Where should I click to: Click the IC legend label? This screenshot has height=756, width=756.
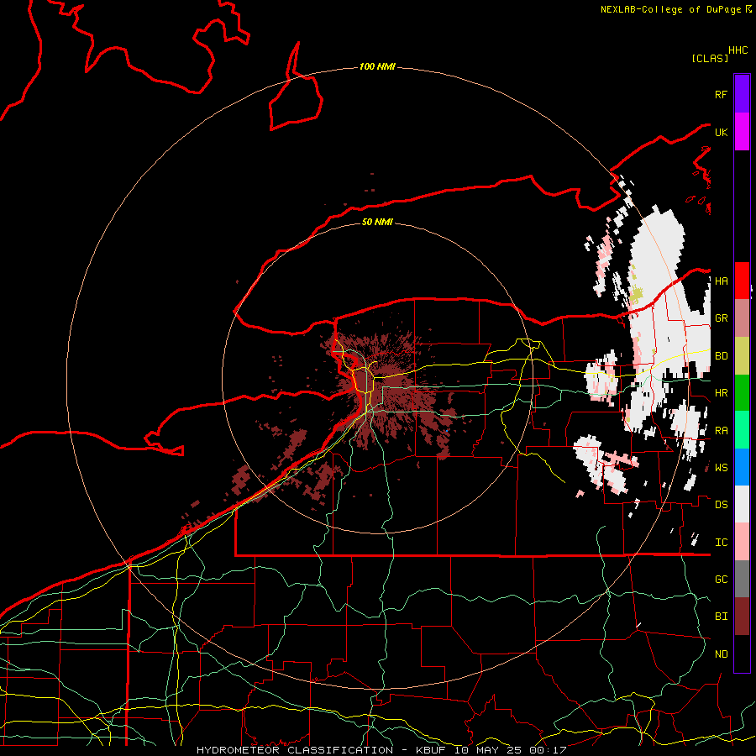point(722,543)
